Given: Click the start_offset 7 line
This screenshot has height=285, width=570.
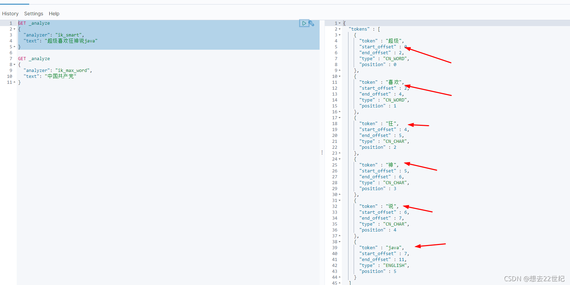Looking at the screenshot, I should tap(384, 254).
